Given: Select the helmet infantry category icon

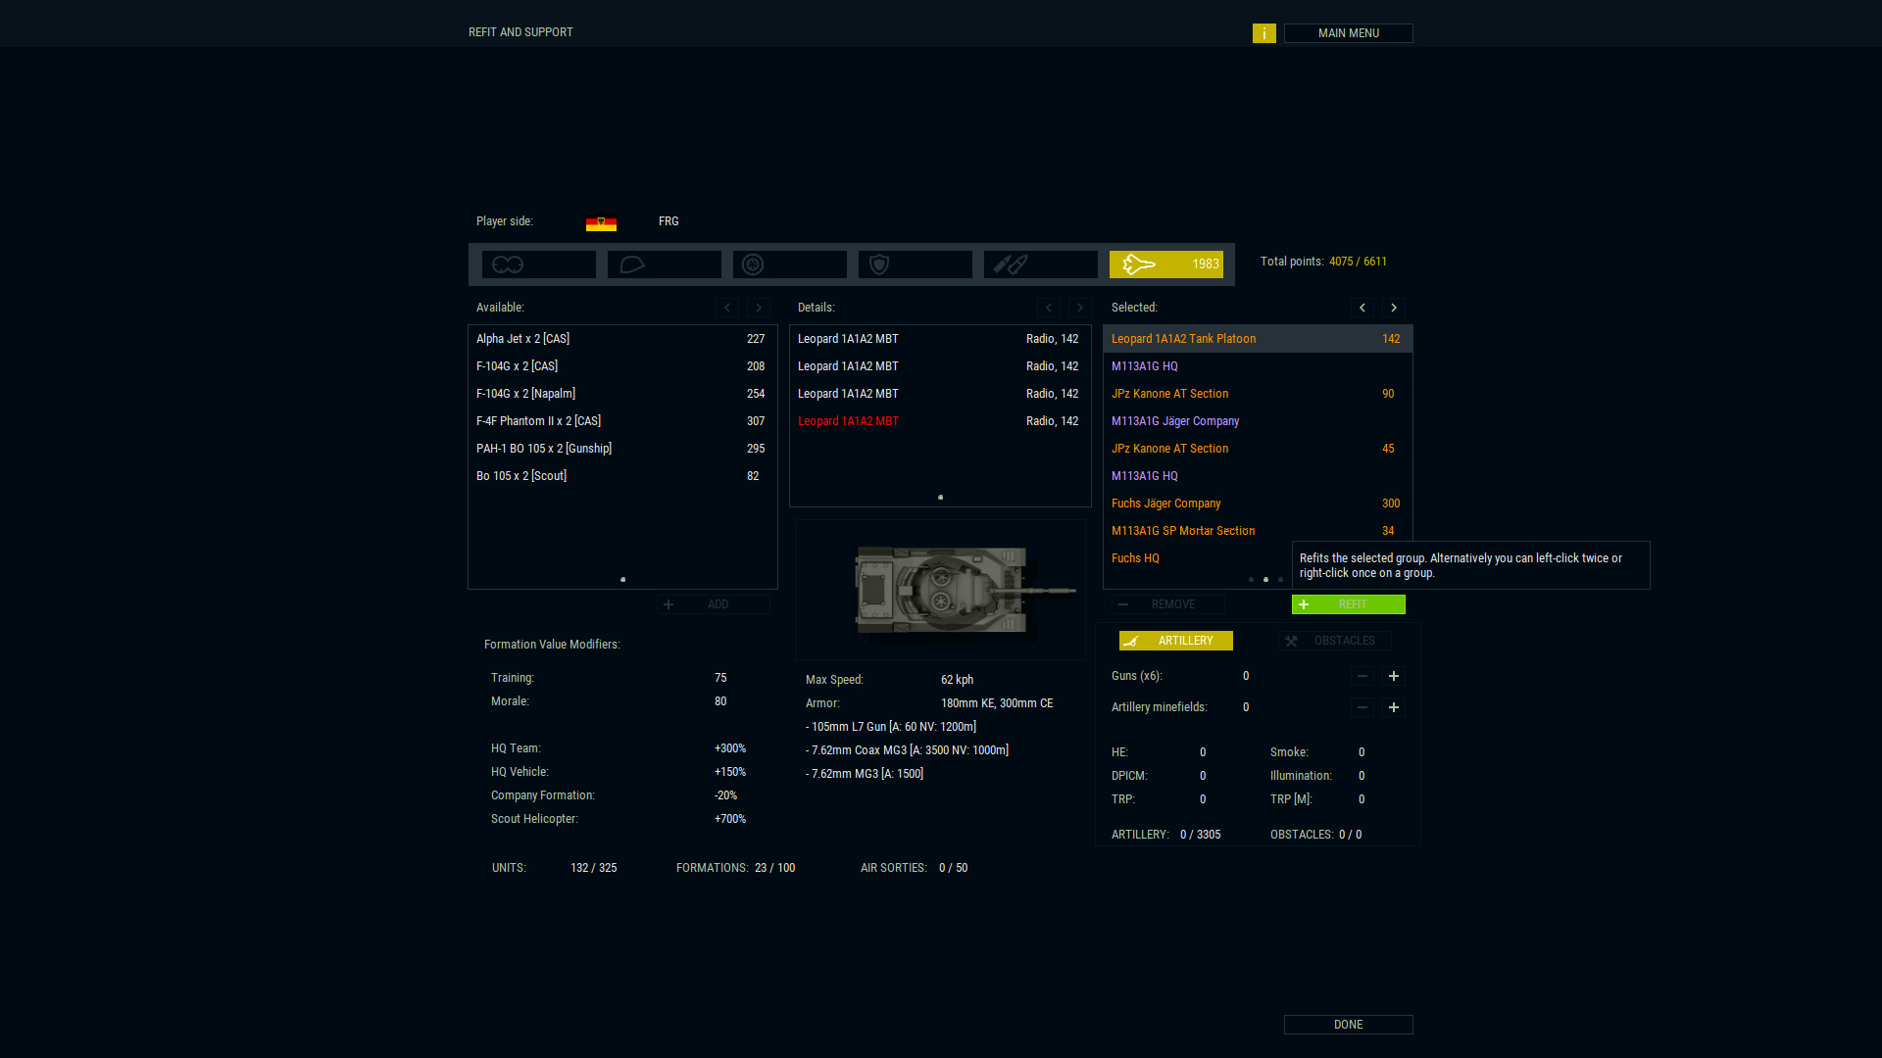Looking at the screenshot, I should (632, 264).
